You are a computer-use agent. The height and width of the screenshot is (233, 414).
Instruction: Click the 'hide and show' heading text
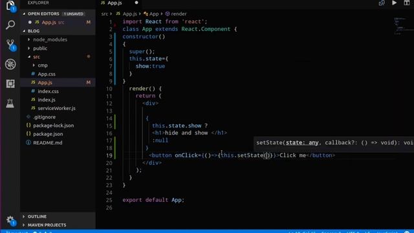tap(186, 133)
